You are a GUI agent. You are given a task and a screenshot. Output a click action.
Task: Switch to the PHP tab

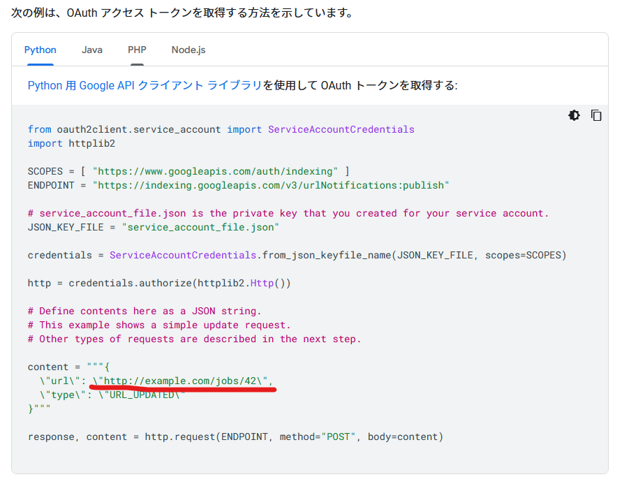click(x=137, y=50)
